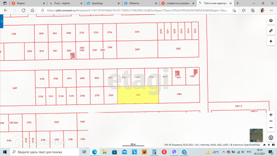Image resolution: width=277 pixels, height=156 pixels.
Task: Open the notification center icon
Action: pyautogui.click(x=271, y=152)
